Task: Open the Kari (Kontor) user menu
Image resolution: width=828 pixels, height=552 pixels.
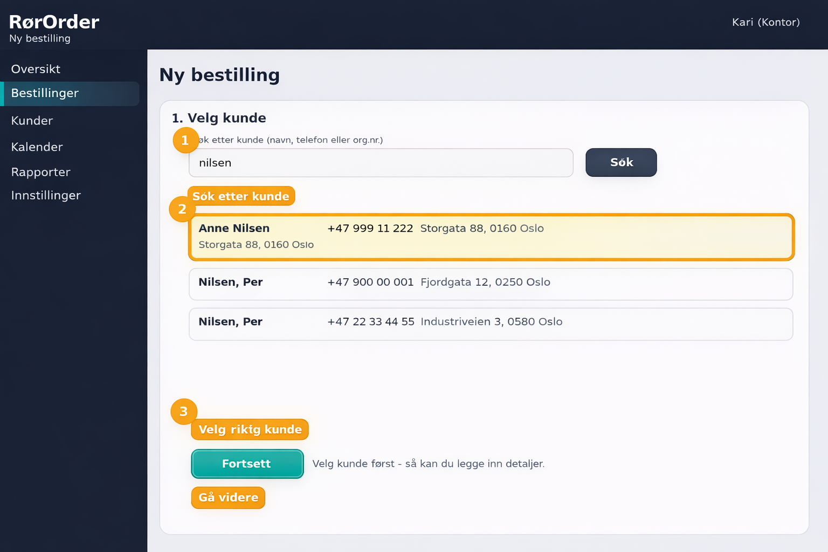Action: (x=765, y=22)
